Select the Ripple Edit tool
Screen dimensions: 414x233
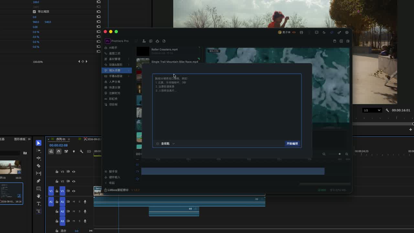coord(38,158)
